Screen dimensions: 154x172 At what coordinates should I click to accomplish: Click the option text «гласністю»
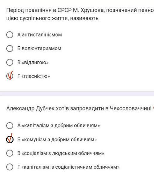(x=36, y=76)
